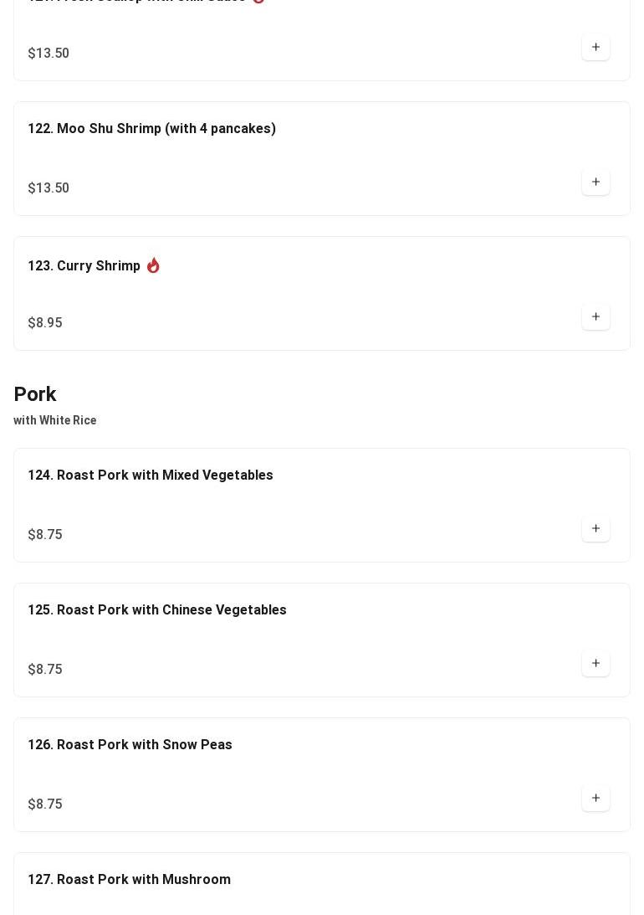Screen dimensions: 644x915
Task: Add Roast Pork with Snow Peas
Action: pyautogui.click(x=595, y=798)
